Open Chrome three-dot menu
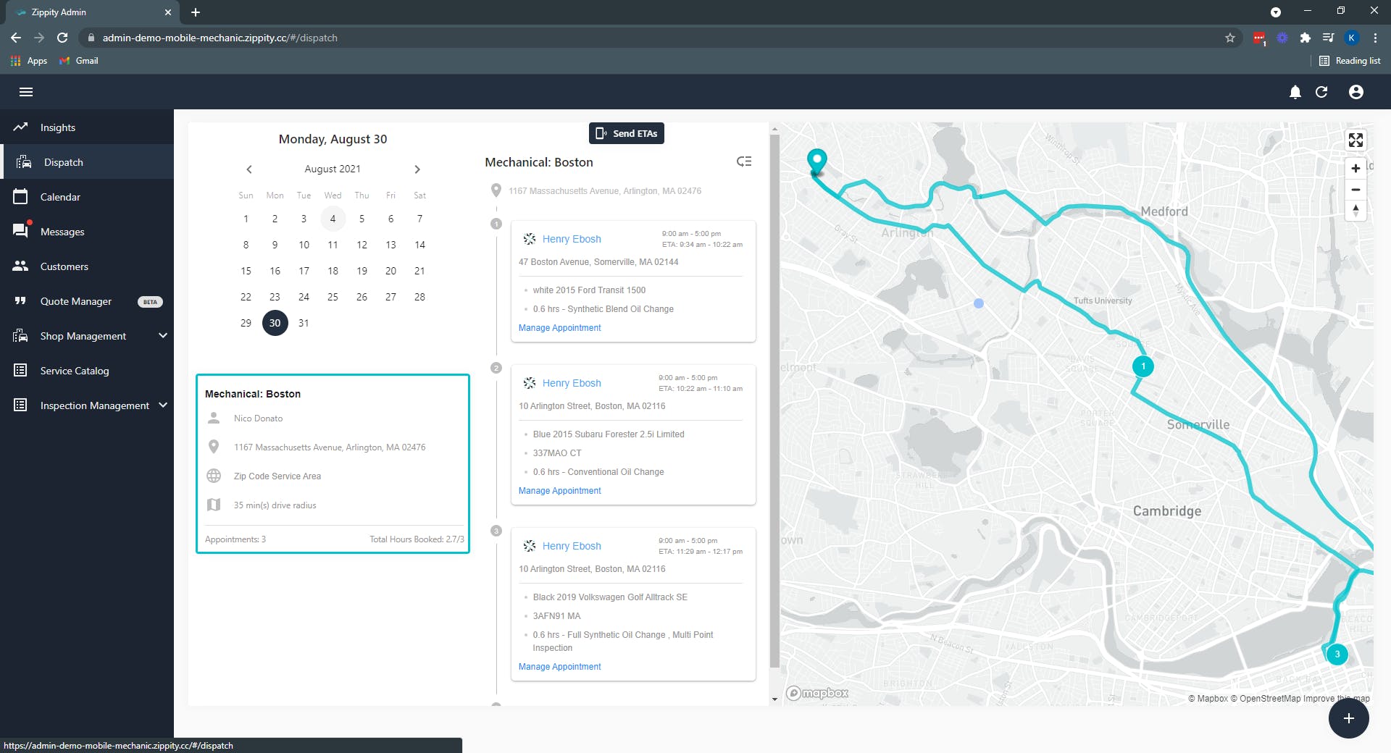This screenshot has width=1391, height=753. point(1375,38)
